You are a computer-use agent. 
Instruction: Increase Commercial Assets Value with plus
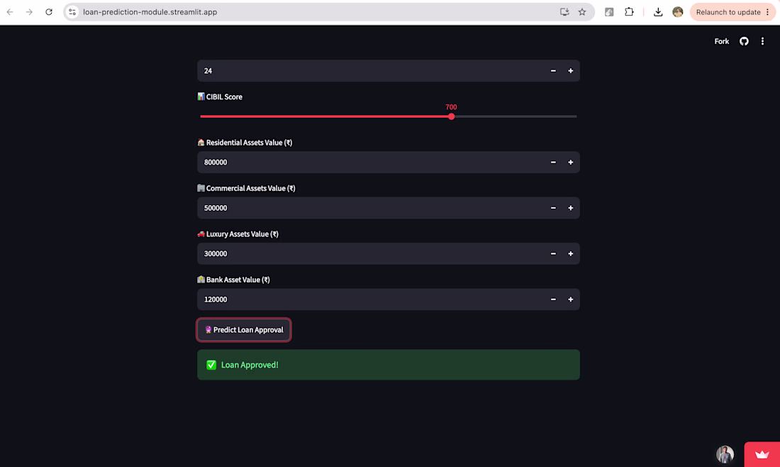(x=571, y=208)
